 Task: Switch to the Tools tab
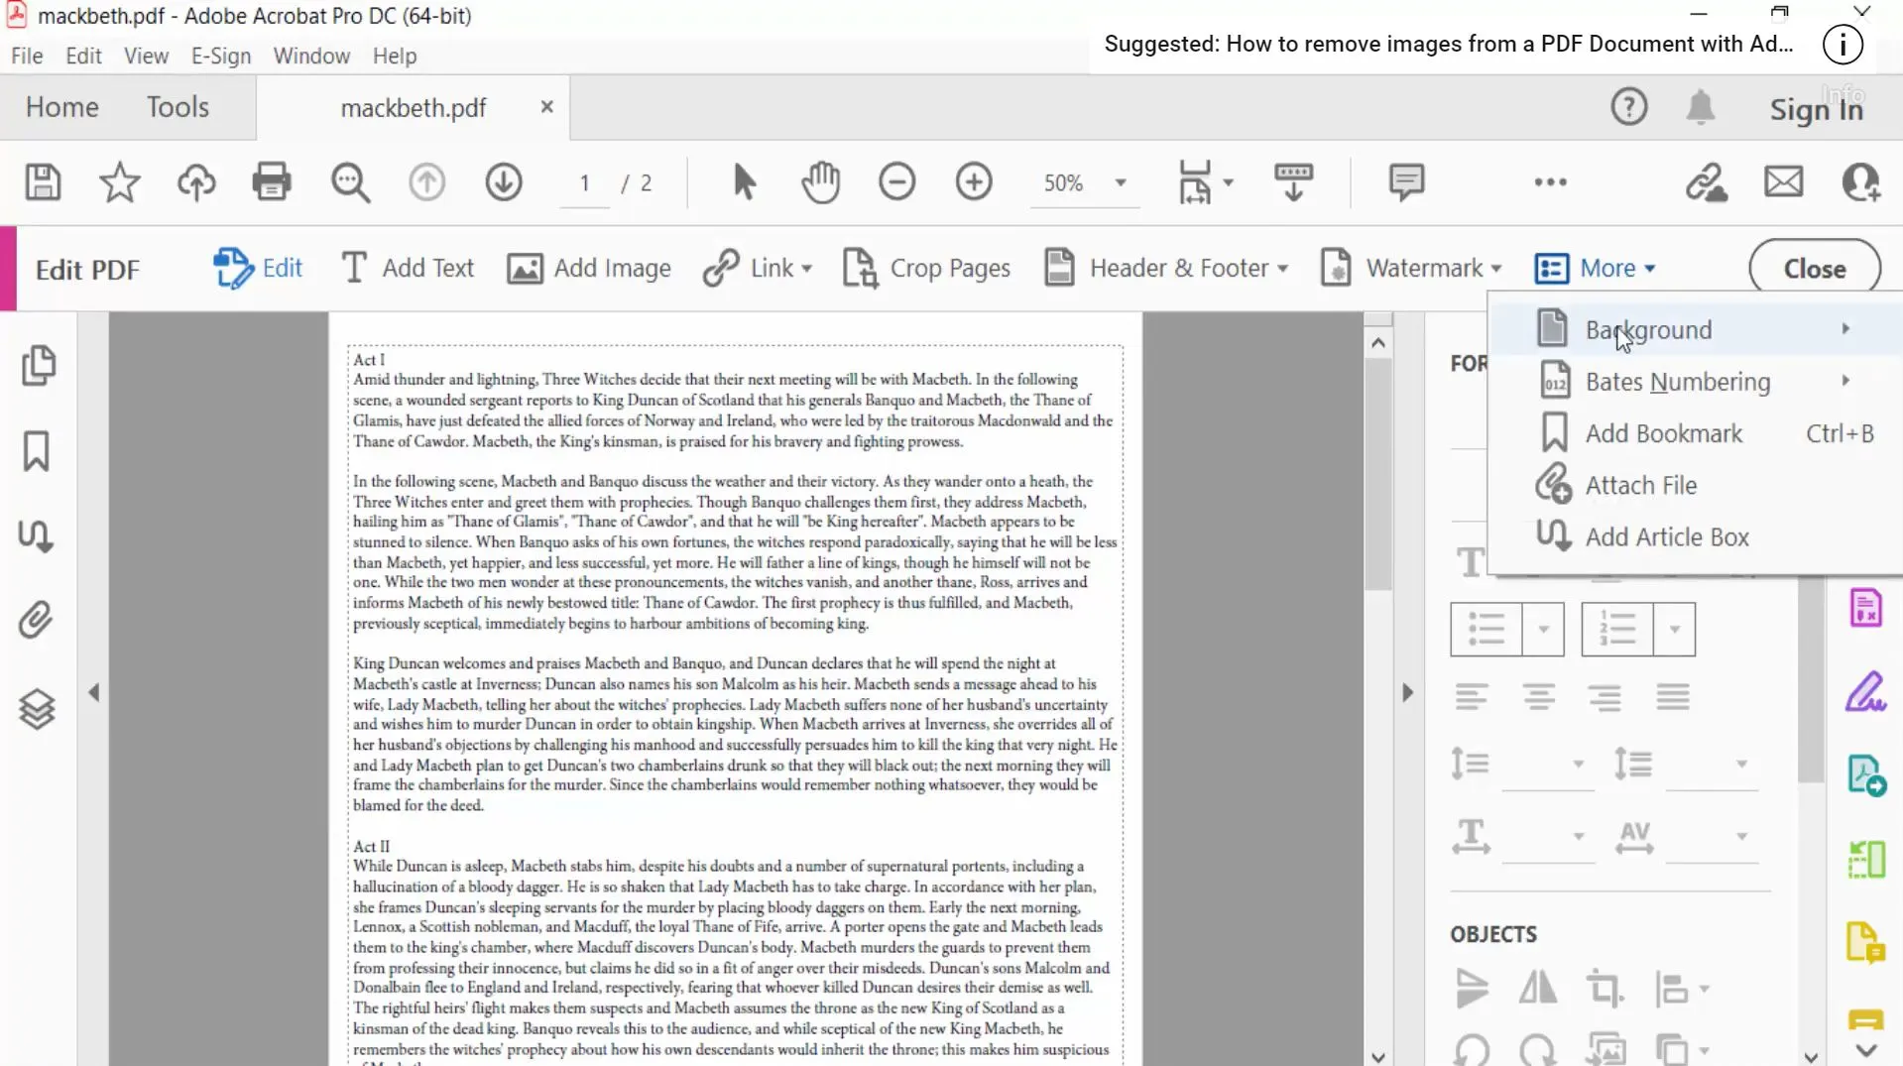pos(178,106)
